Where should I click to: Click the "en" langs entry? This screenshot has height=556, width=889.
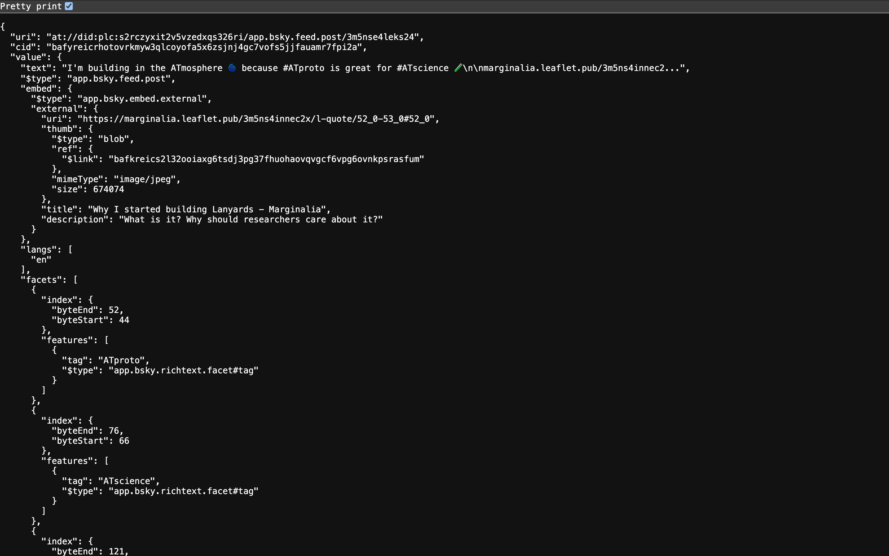point(41,260)
